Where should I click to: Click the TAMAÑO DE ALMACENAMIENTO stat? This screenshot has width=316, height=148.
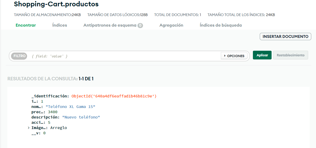(47, 15)
